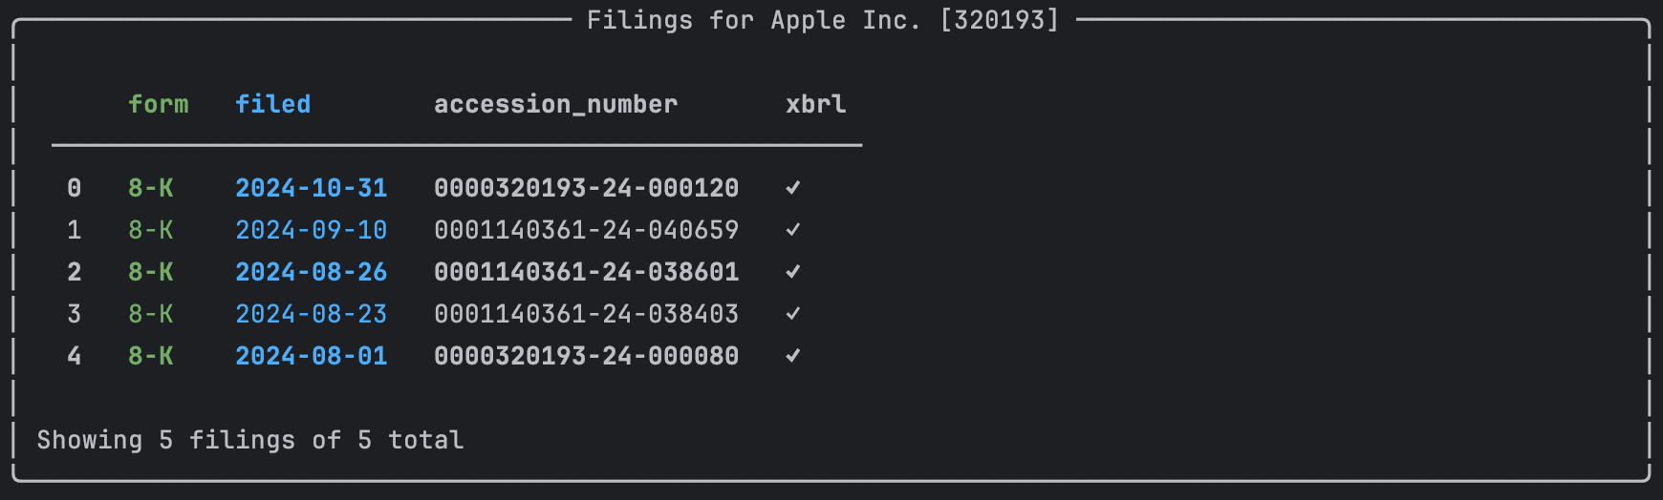
Task: Click the filed date 2024-08-01
Action: point(312,356)
